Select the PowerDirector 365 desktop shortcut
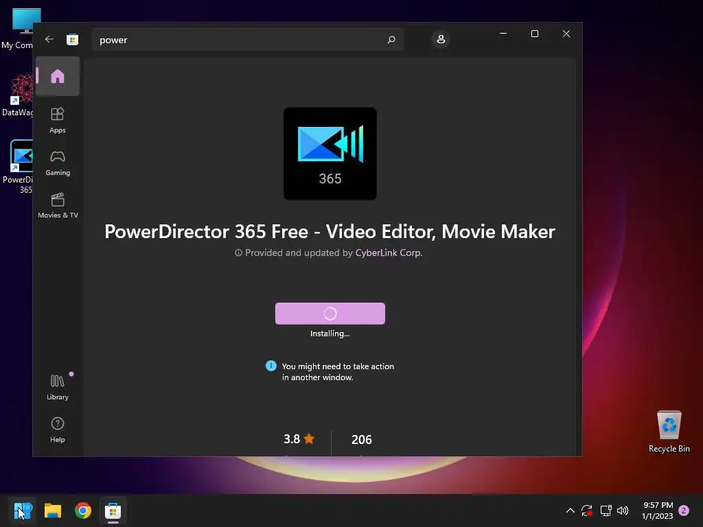 [x=17, y=167]
